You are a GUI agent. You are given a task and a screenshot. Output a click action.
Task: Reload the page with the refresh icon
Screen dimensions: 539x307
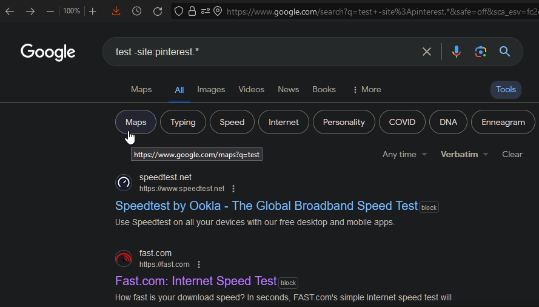pos(158,12)
